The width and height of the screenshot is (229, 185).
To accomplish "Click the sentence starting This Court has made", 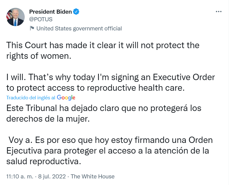I will pos(103,50).
